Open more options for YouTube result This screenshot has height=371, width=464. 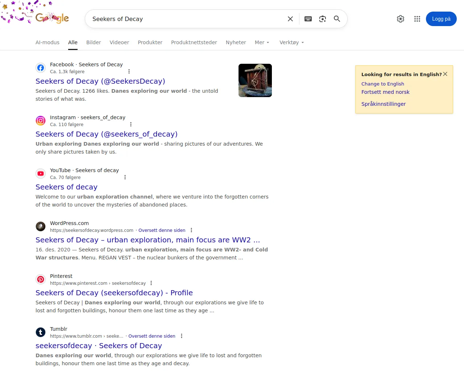125,178
